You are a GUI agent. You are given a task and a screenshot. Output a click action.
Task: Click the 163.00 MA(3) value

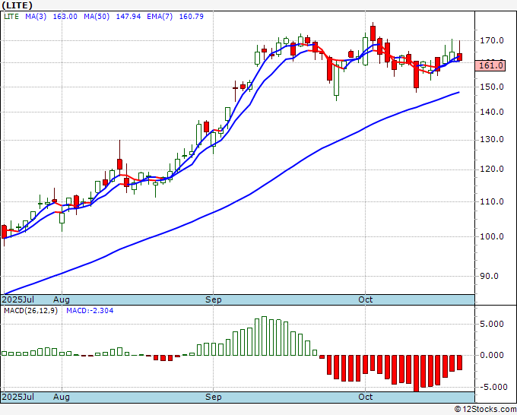click(65, 17)
